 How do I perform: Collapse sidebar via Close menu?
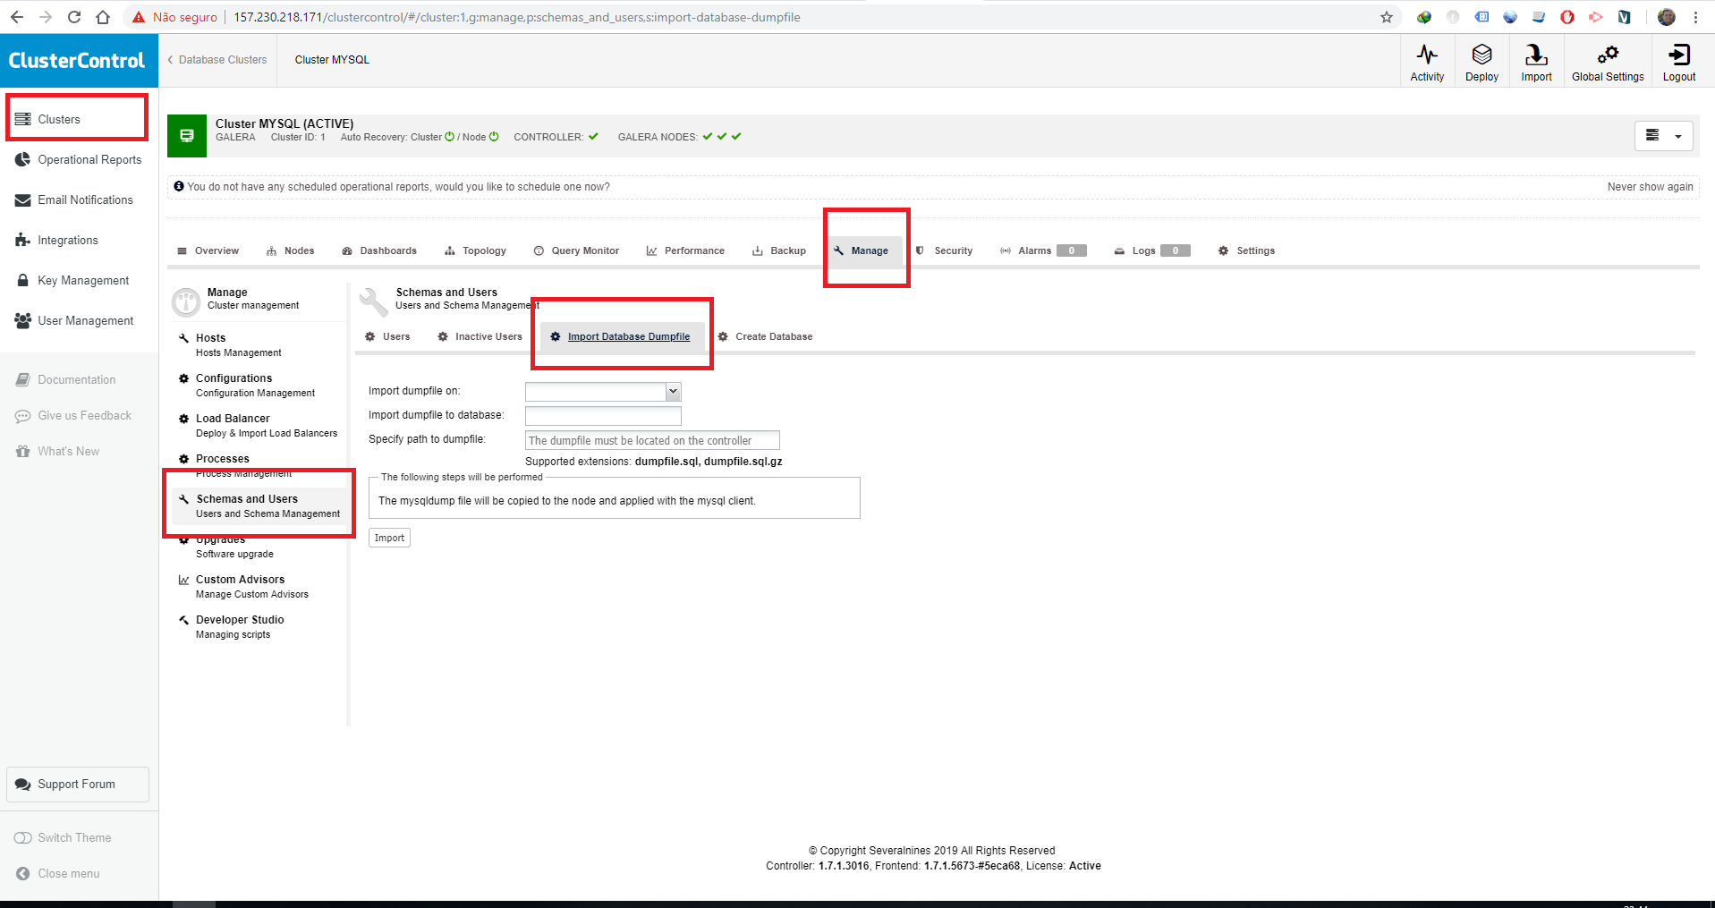tap(67, 873)
